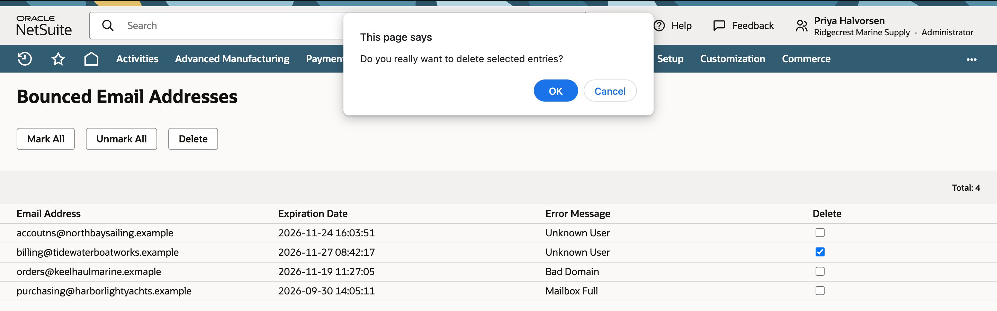Click the Mailbox Full error message
The image size is (997, 311).
click(572, 291)
